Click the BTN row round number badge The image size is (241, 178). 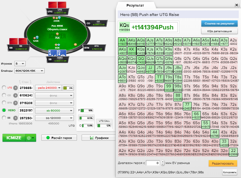click(x=15, y=103)
